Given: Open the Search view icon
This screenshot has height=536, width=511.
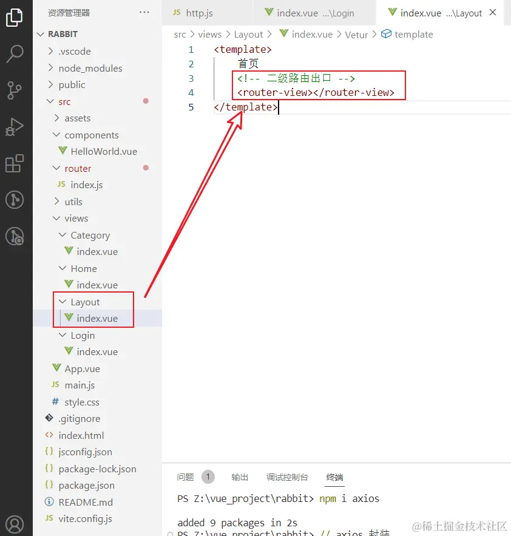Looking at the screenshot, I should (x=15, y=53).
